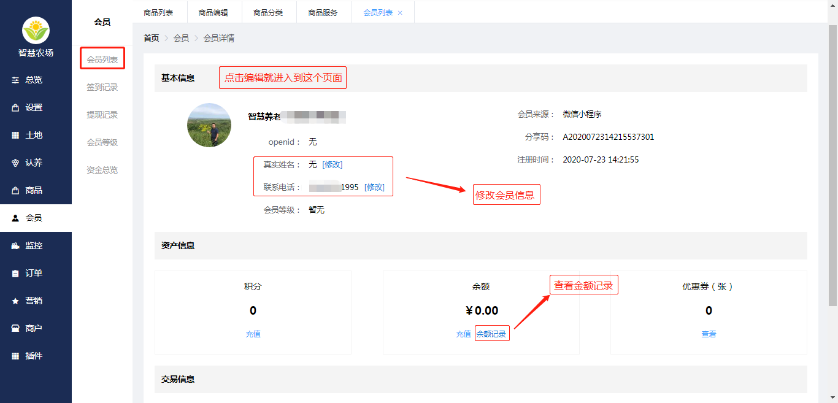Click the 总览 sidebar icon
Image resolution: width=838 pixels, height=403 pixels.
click(x=15, y=80)
